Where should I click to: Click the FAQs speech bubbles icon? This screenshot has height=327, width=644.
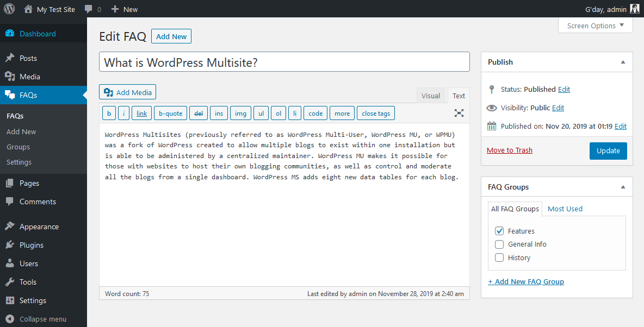pyautogui.click(x=10, y=95)
